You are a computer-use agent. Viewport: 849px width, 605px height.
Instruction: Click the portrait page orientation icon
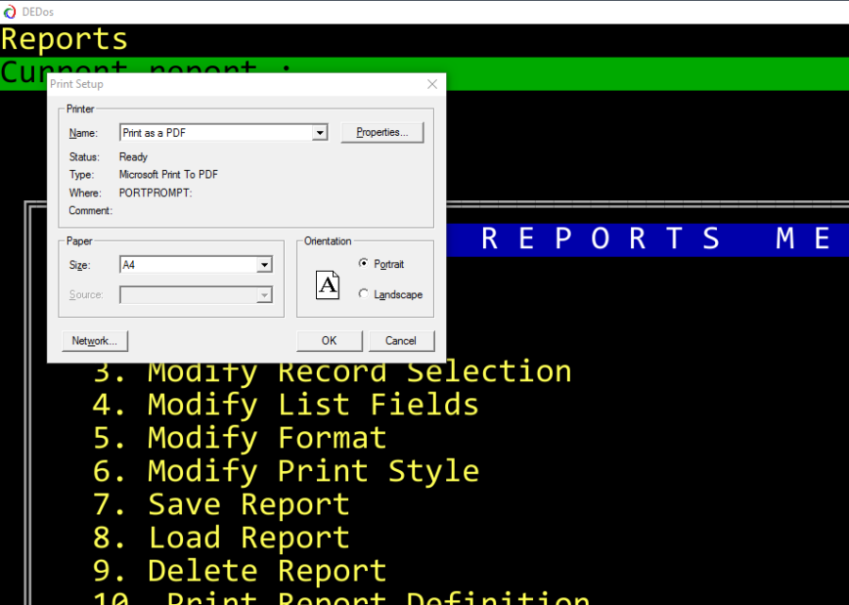[327, 284]
